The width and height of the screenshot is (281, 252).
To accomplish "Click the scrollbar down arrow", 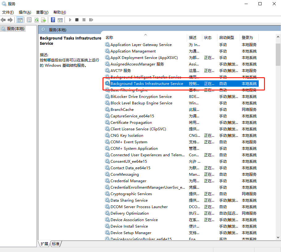I will 278,238.
